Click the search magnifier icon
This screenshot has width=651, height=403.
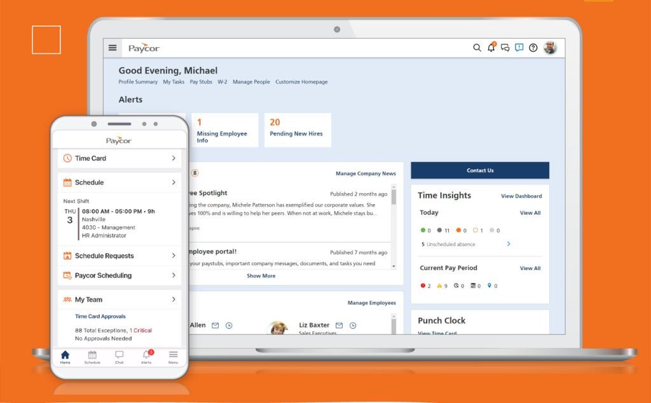point(477,48)
